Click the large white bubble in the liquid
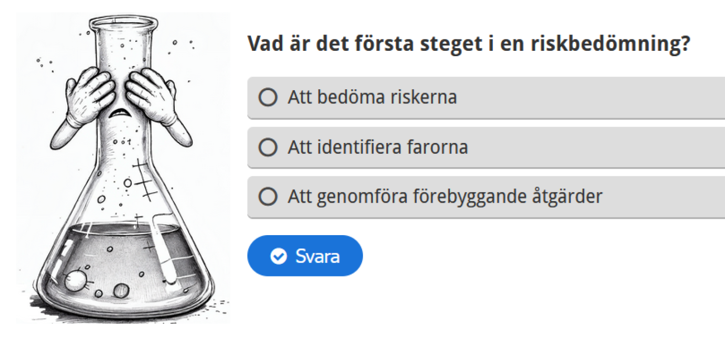Viewport: 725px width, 350px height. click(76, 281)
